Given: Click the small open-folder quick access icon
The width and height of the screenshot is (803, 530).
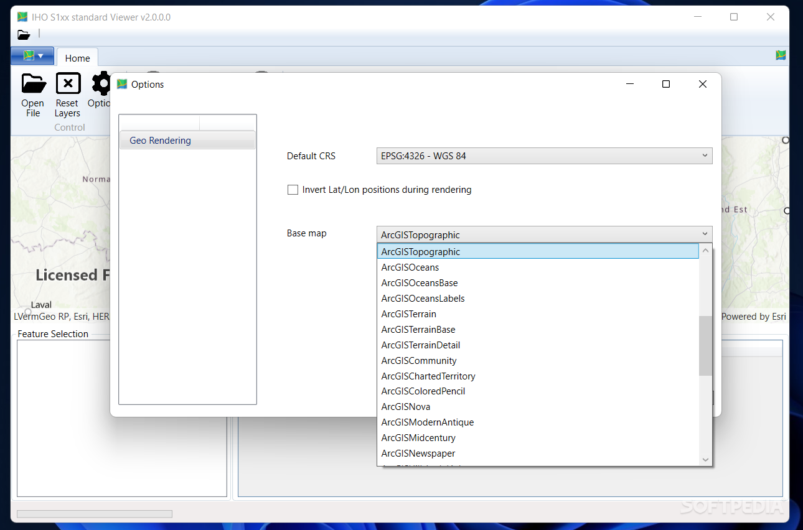Looking at the screenshot, I should pyautogui.click(x=24, y=35).
